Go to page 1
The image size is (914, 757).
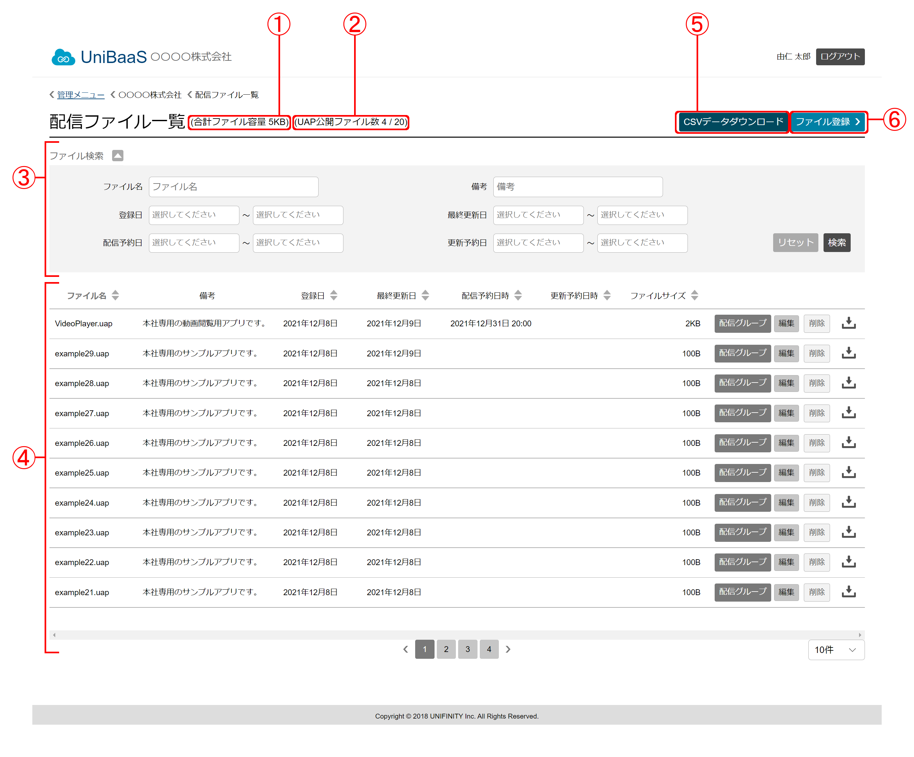(424, 649)
